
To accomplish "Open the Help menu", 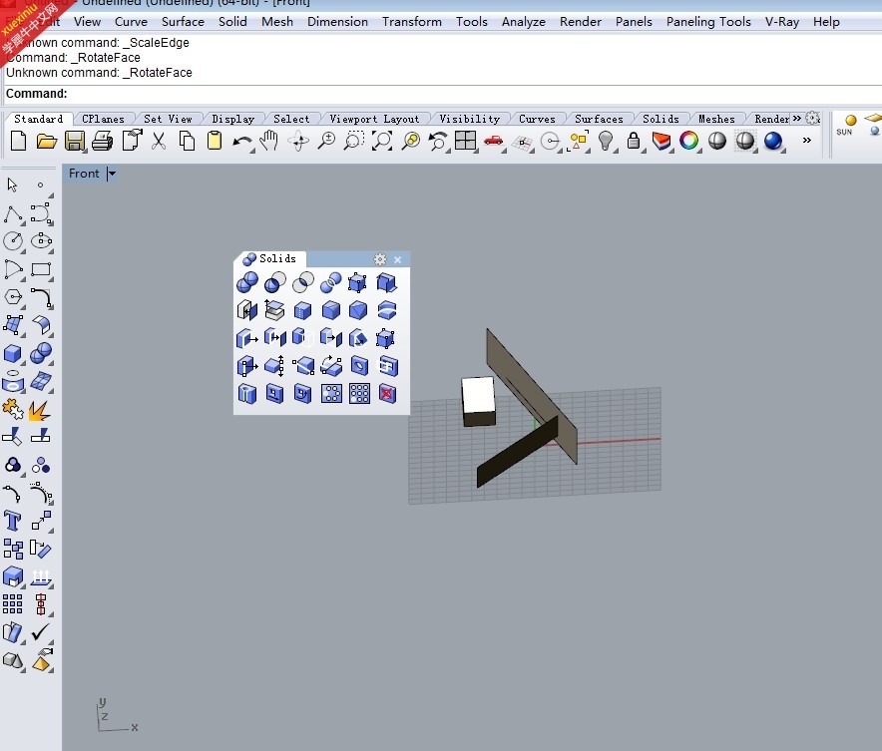I will click(x=826, y=22).
